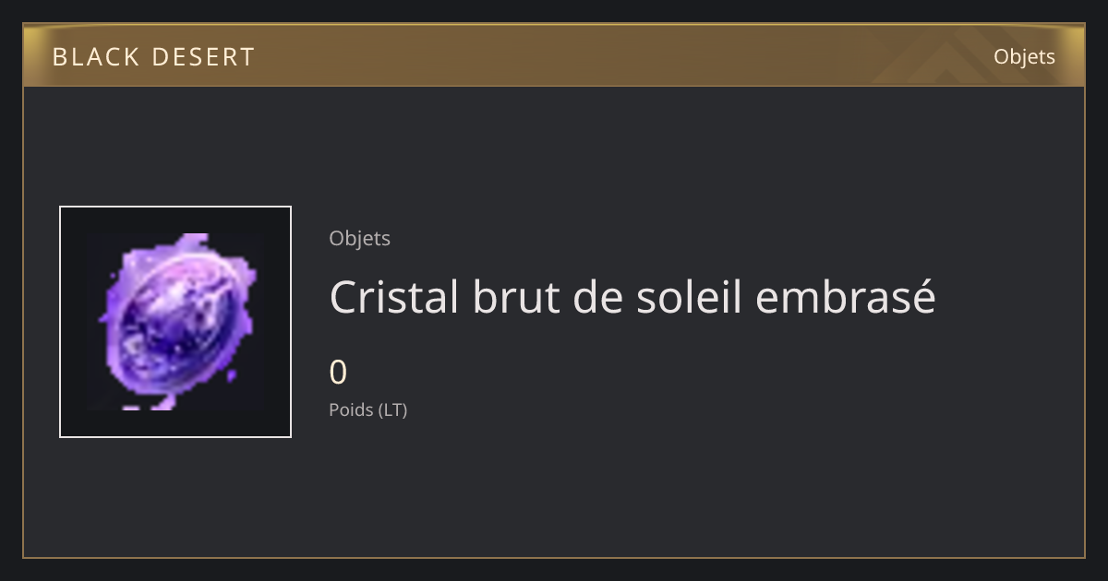
Task: Open the Objets category above the item name
Action: [x=359, y=238]
